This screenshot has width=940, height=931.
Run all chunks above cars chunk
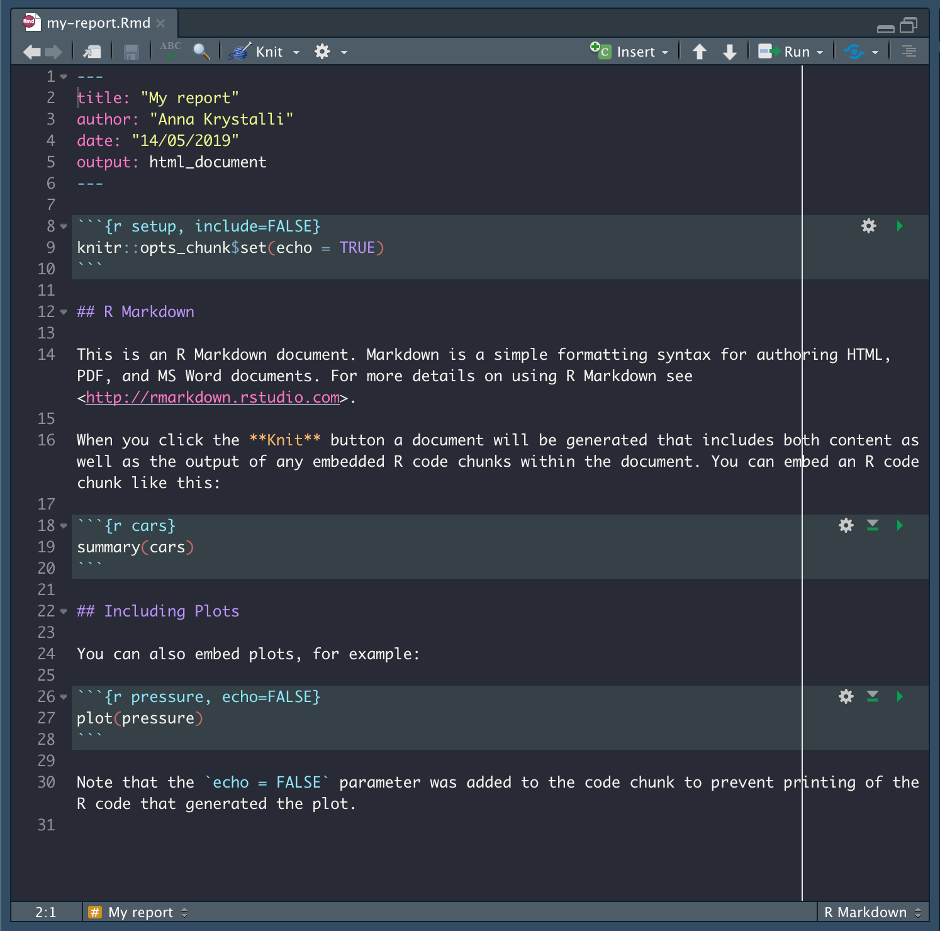pos(873,525)
